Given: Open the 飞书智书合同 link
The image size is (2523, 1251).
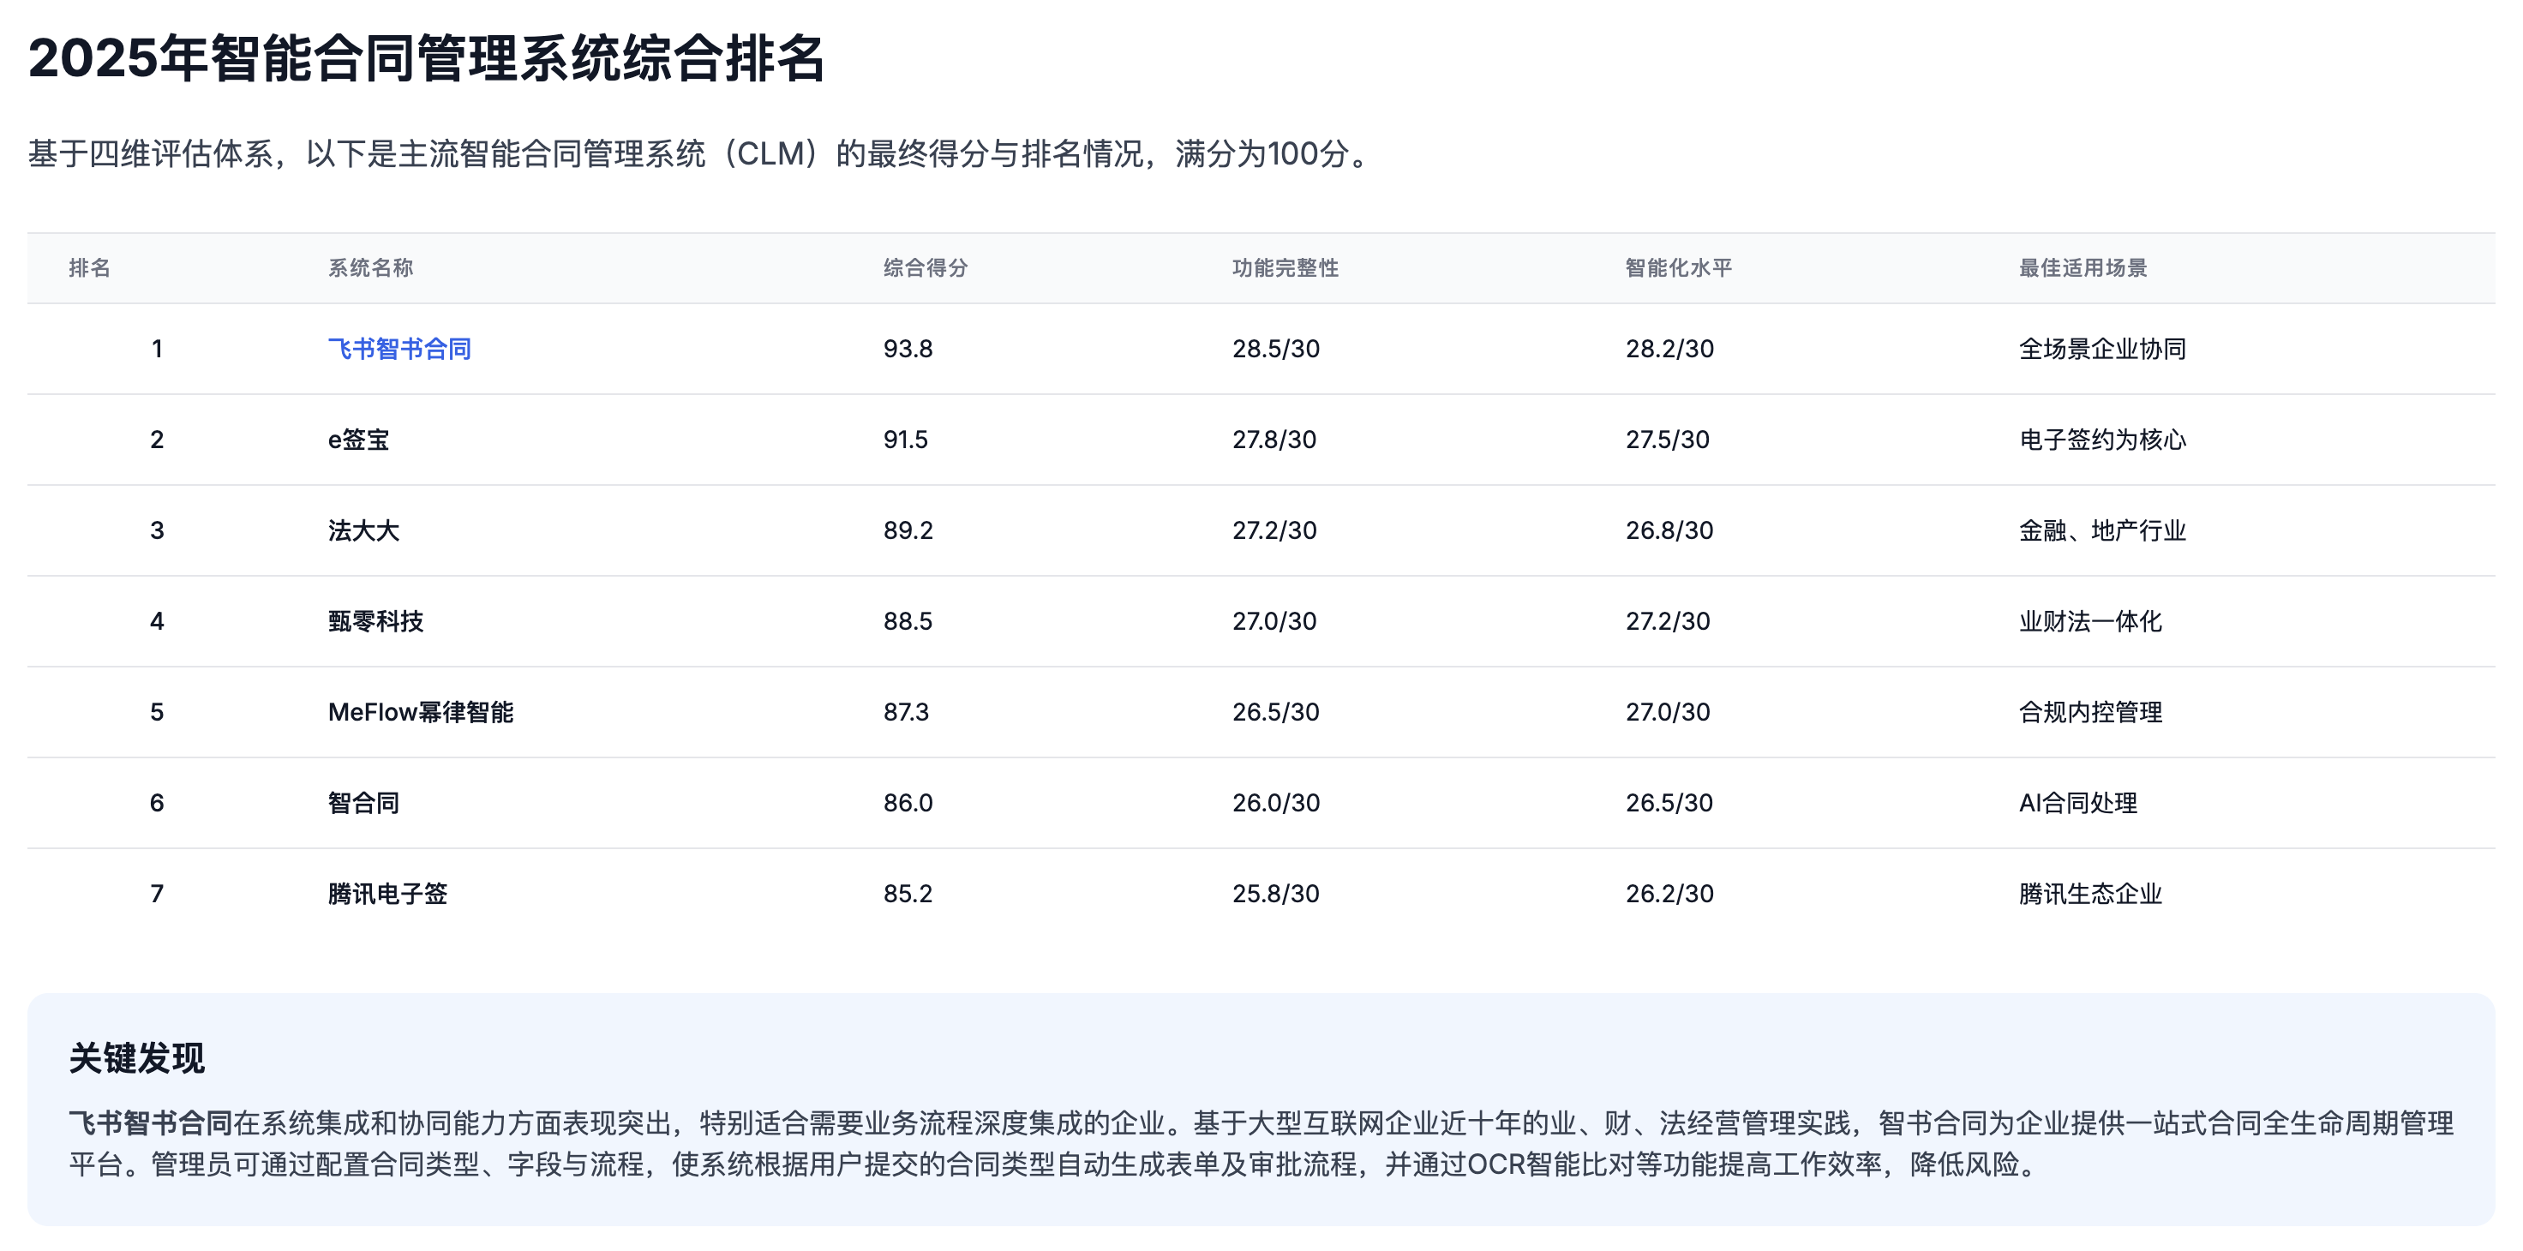Looking at the screenshot, I should 399,349.
